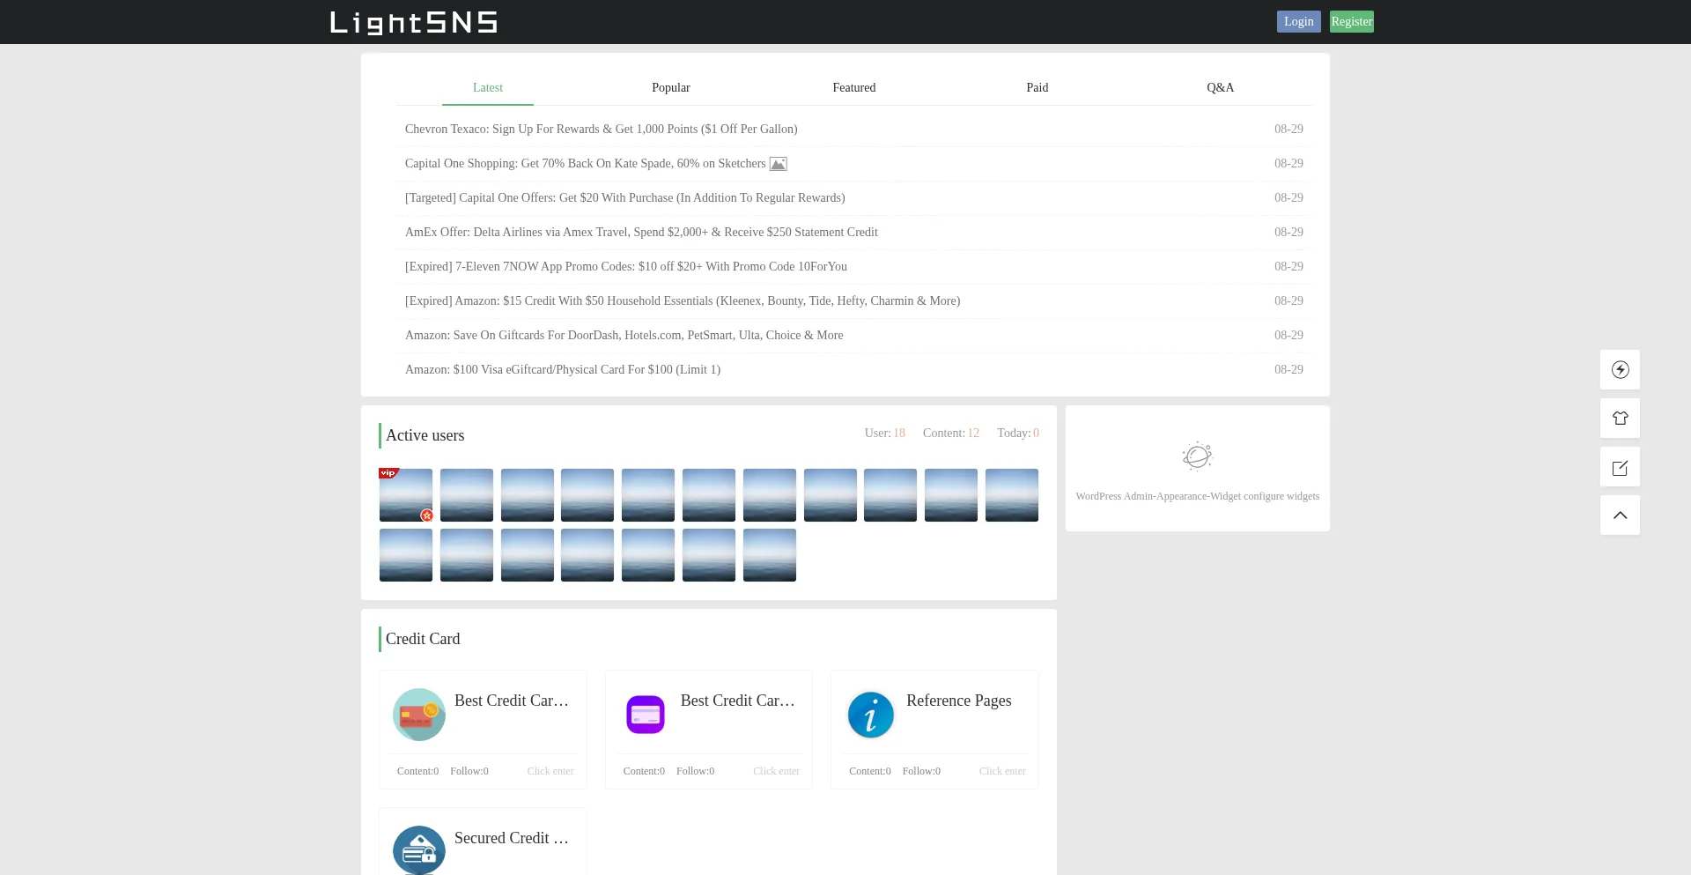The width and height of the screenshot is (1691, 875).
Task: Open the Reference Pages title
Action: [959, 701]
